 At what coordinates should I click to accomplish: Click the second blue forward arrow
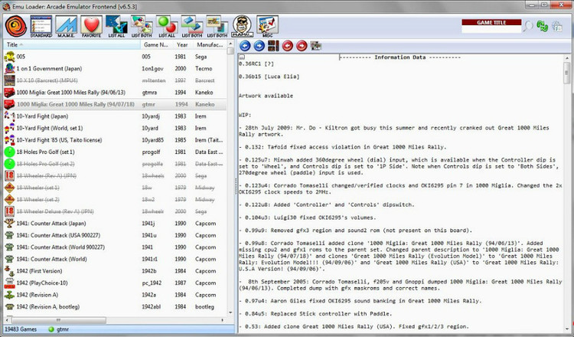[x=258, y=46]
